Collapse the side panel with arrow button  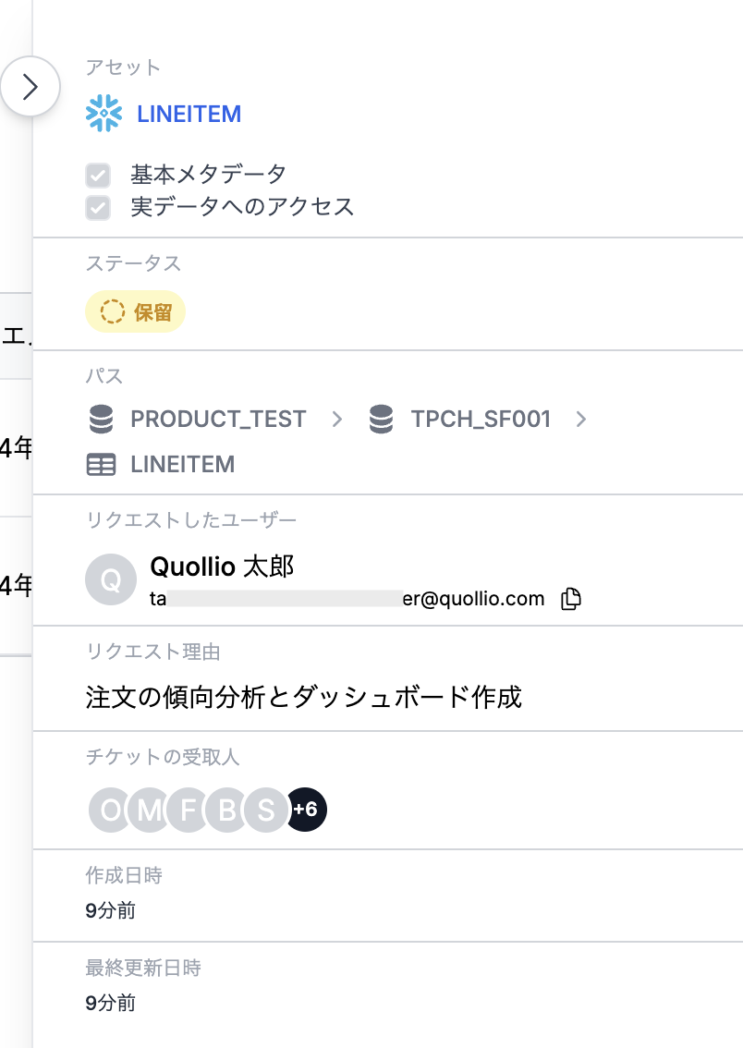(x=30, y=86)
